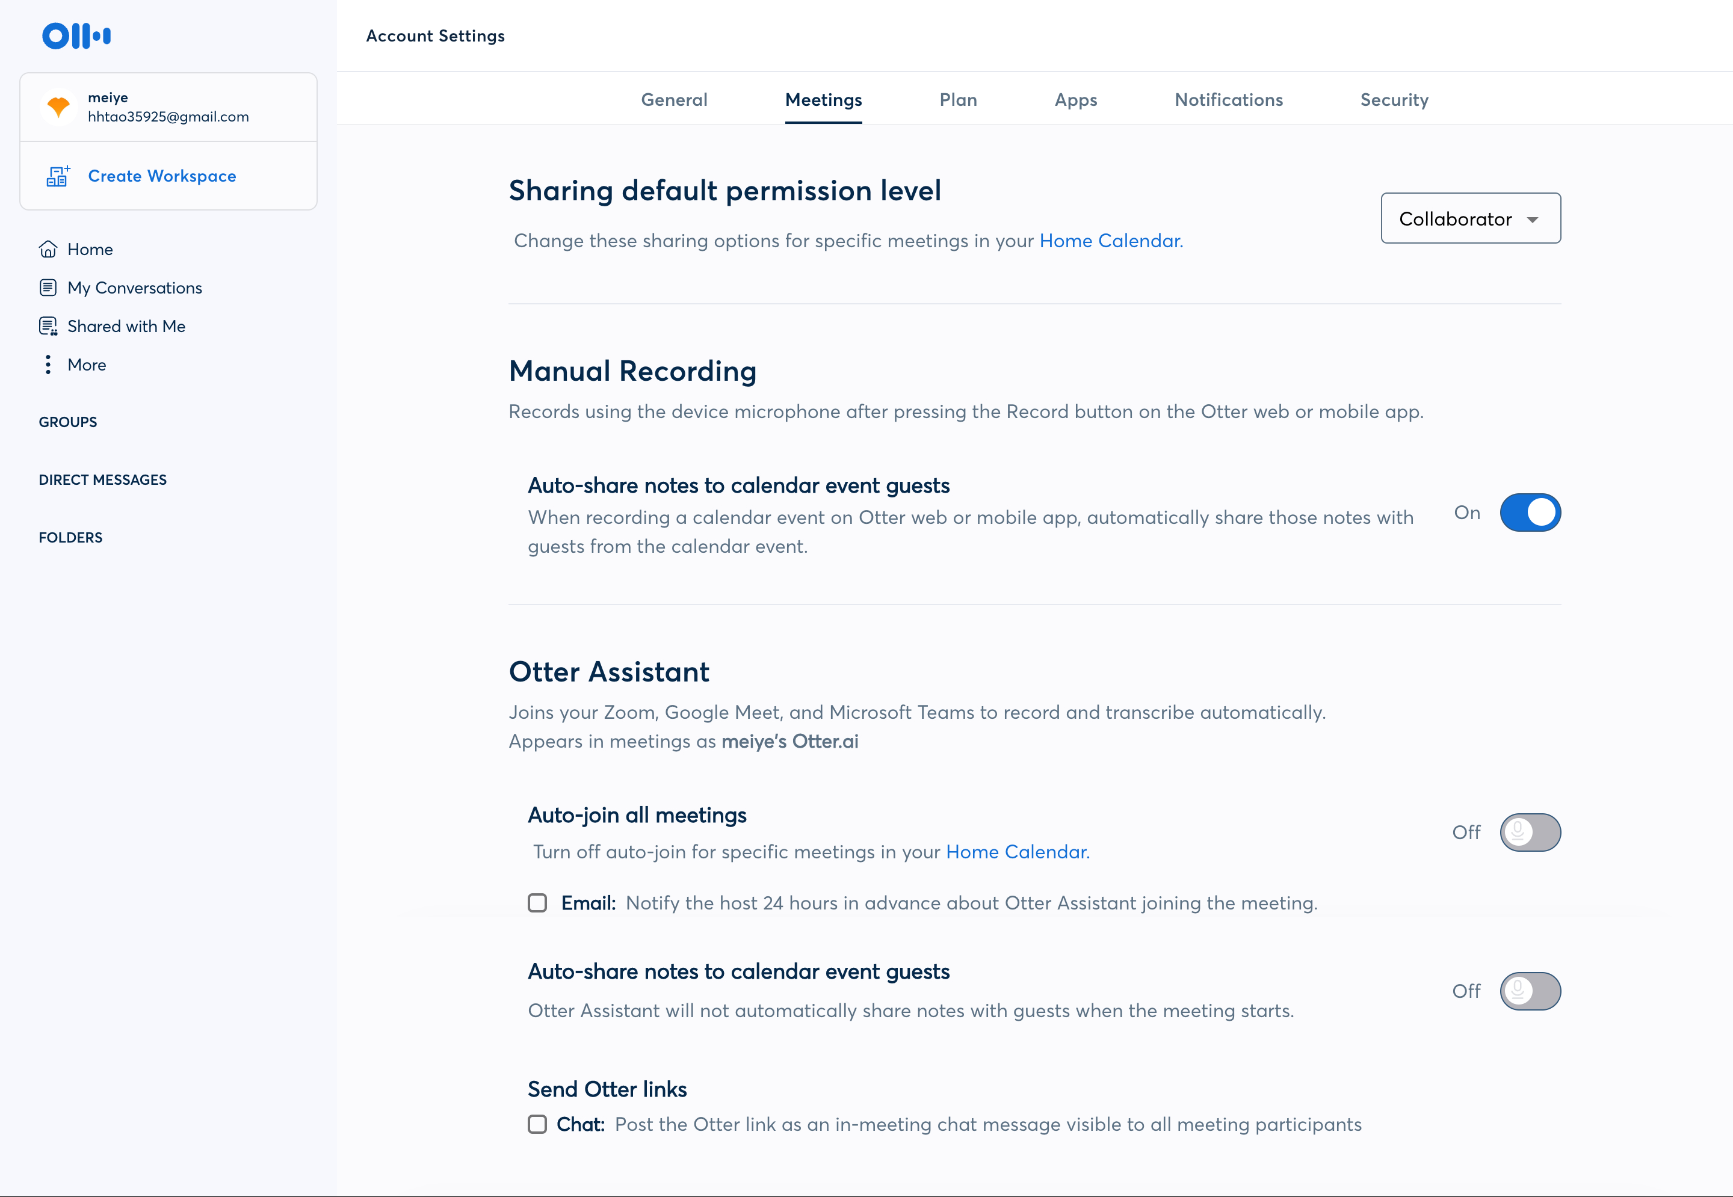Image resolution: width=1733 pixels, height=1197 pixels.
Task: Click the hhtao35925@gmail.com account email
Action: [x=168, y=117]
